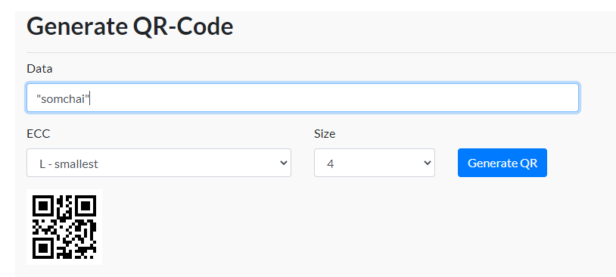Open the ECC dropdown showing L - smallest
The height and width of the screenshot is (277, 616).
[x=159, y=163]
